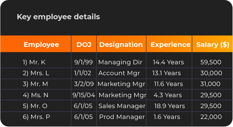This screenshot has width=233, height=127.
Task: Click the Sales Manager designation cell
Action: pos(122,106)
